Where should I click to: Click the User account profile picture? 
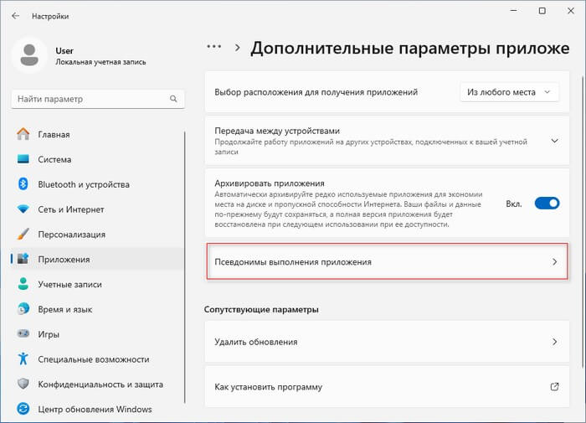click(x=31, y=56)
